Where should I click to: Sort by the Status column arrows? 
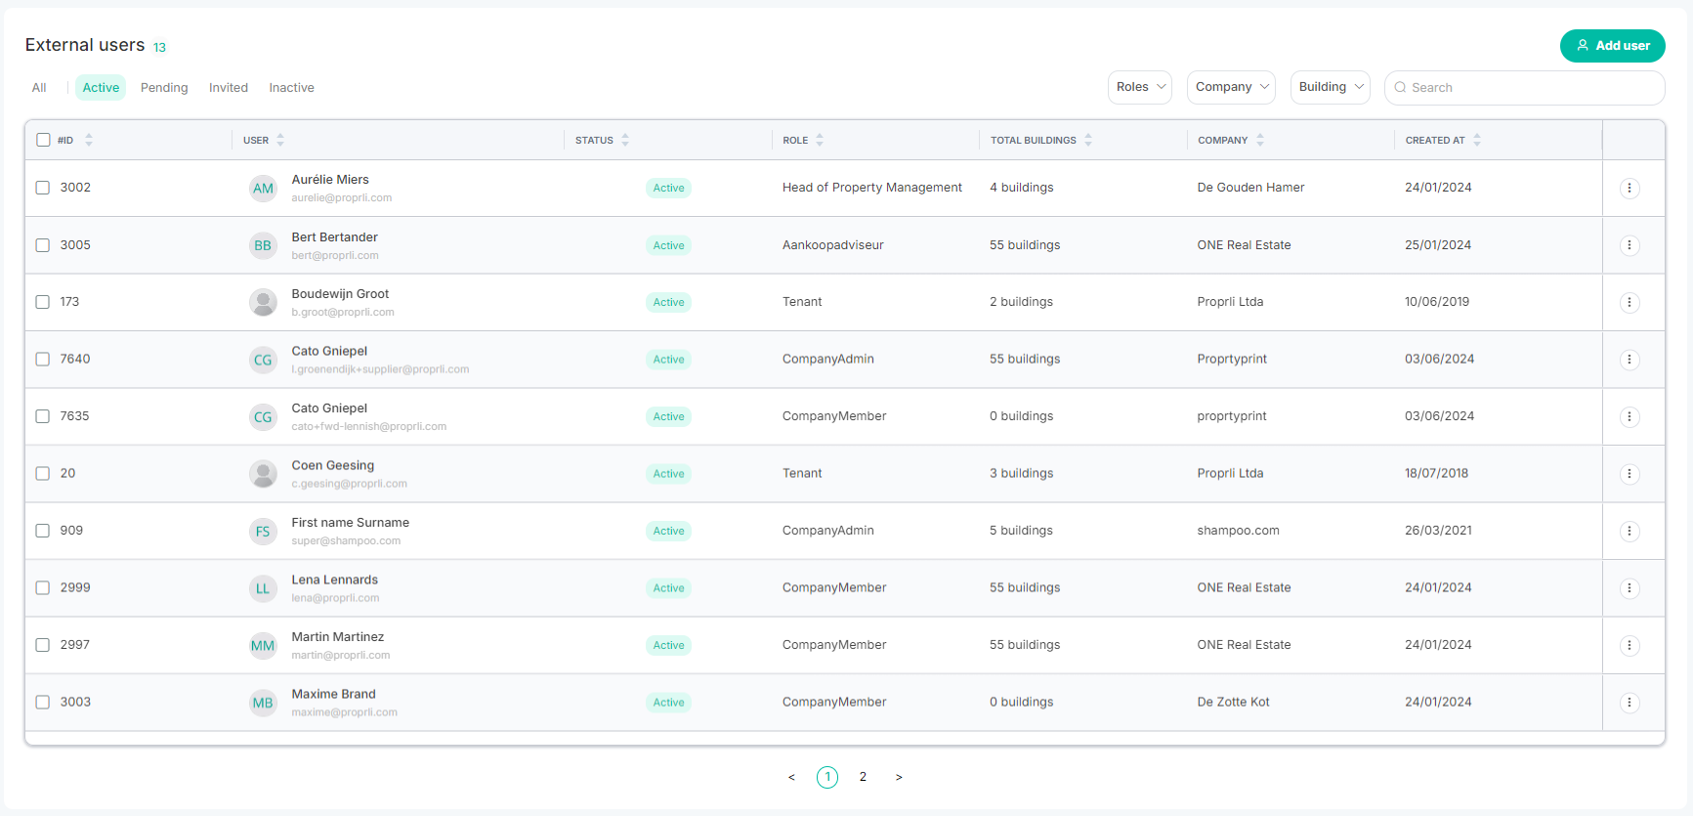(625, 140)
